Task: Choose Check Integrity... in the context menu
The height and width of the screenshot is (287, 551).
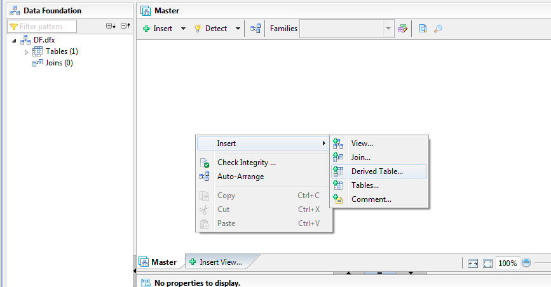Action: [247, 163]
